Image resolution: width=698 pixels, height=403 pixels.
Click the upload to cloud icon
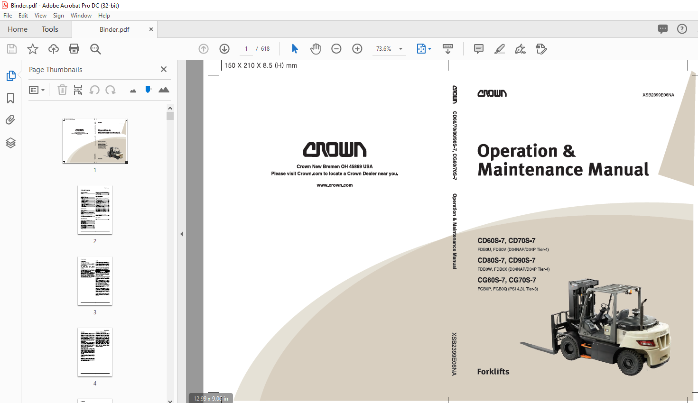(x=54, y=49)
